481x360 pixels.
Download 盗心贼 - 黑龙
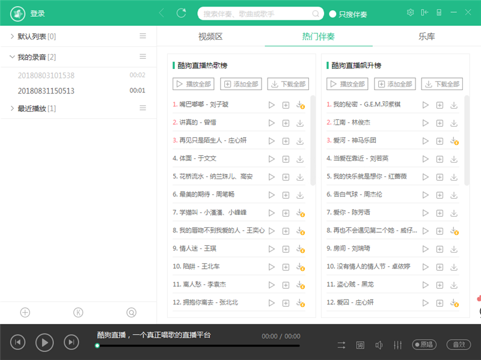[454, 285]
